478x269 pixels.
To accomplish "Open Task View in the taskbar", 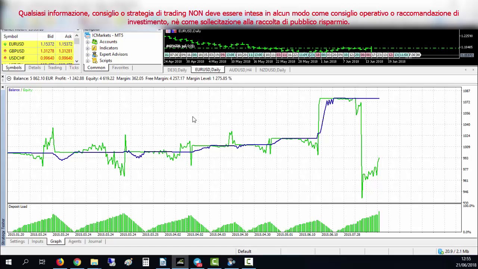I will coord(42,262).
